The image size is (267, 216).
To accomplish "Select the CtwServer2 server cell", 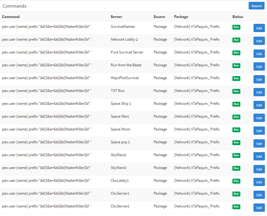I will [x=120, y=206].
